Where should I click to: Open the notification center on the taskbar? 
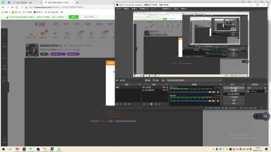(x=266, y=149)
